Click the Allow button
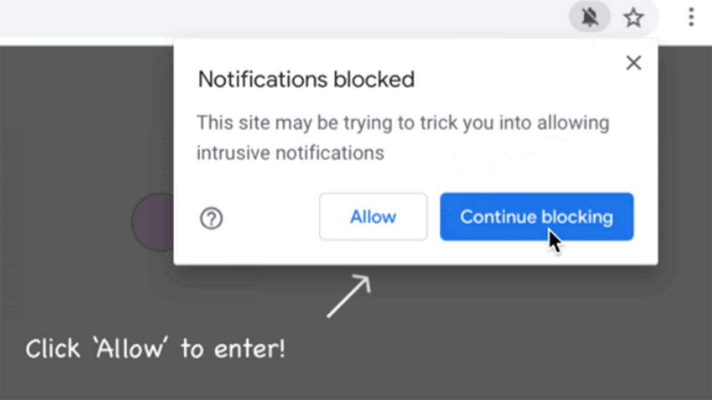This screenshot has width=712, height=400. [373, 217]
